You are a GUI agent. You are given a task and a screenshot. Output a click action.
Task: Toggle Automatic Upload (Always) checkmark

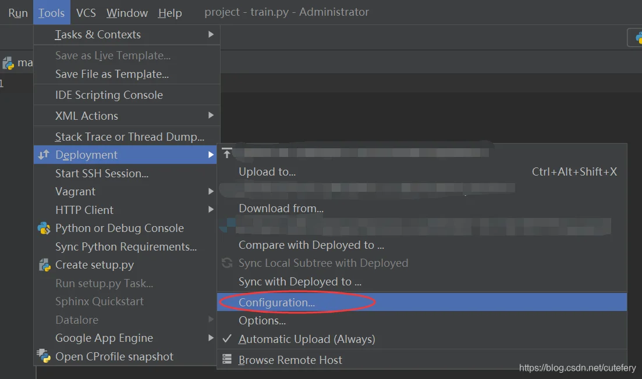pyautogui.click(x=227, y=339)
